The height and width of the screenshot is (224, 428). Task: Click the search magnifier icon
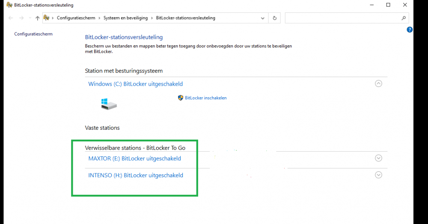pos(404,18)
